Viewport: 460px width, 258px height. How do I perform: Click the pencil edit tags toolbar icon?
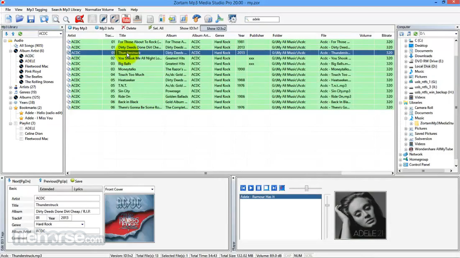(x=104, y=19)
